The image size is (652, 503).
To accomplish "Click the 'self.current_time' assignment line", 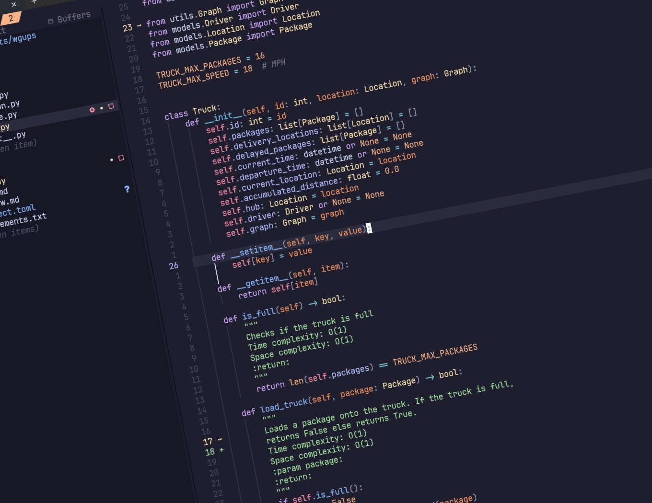I will [x=313, y=153].
